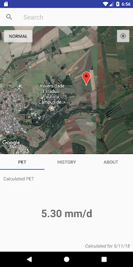Open recent apps square button
The height and width of the screenshot is (267, 133).
click(104, 259)
